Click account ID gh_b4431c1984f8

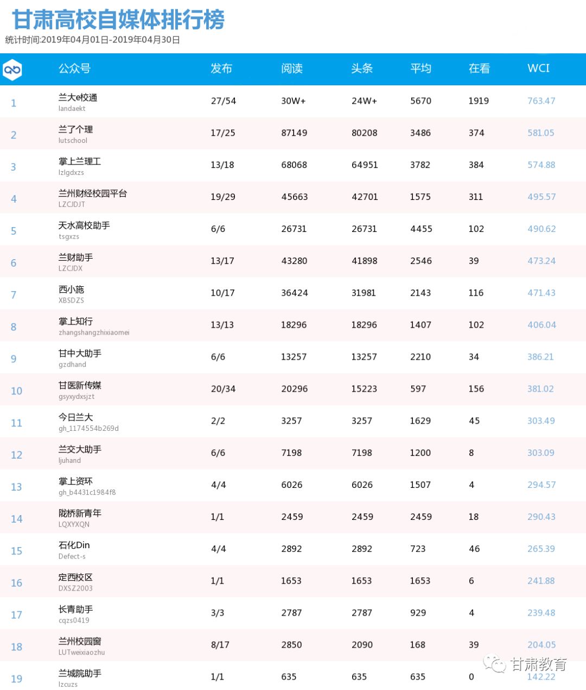pos(87,493)
